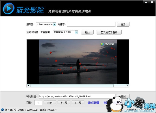Click the 蓝光客户交流QQ群: 251065222 text

point(21,110)
